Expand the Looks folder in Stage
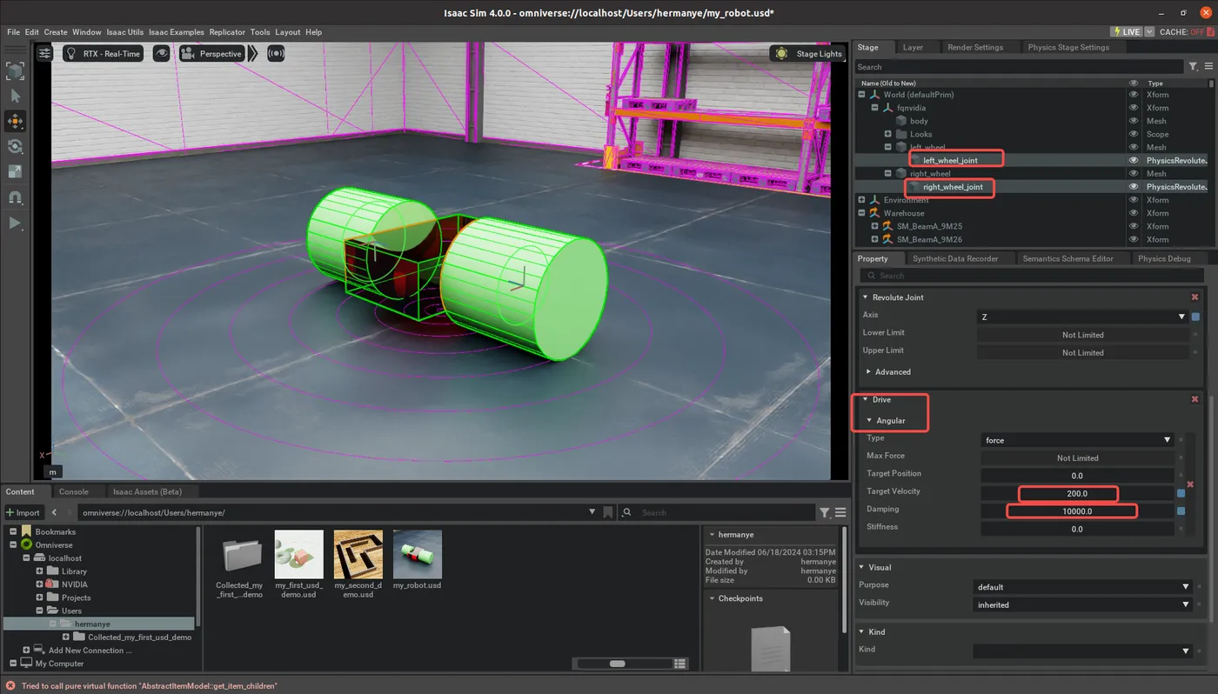Image resolution: width=1218 pixels, height=694 pixels. (x=888, y=134)
